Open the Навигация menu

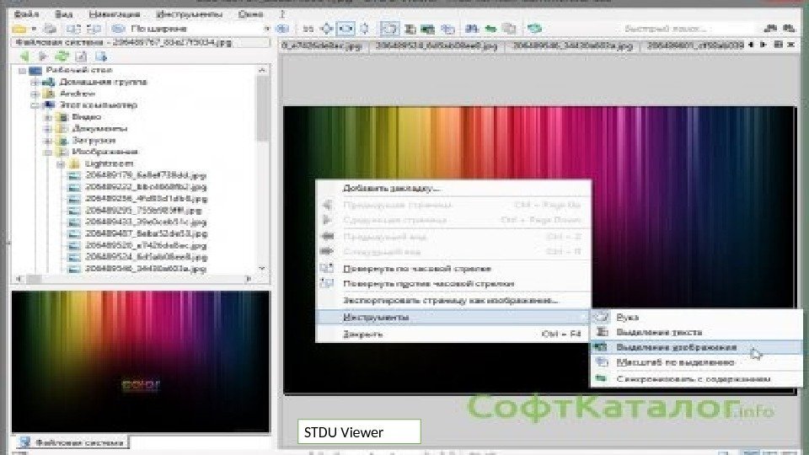(114, 14)
